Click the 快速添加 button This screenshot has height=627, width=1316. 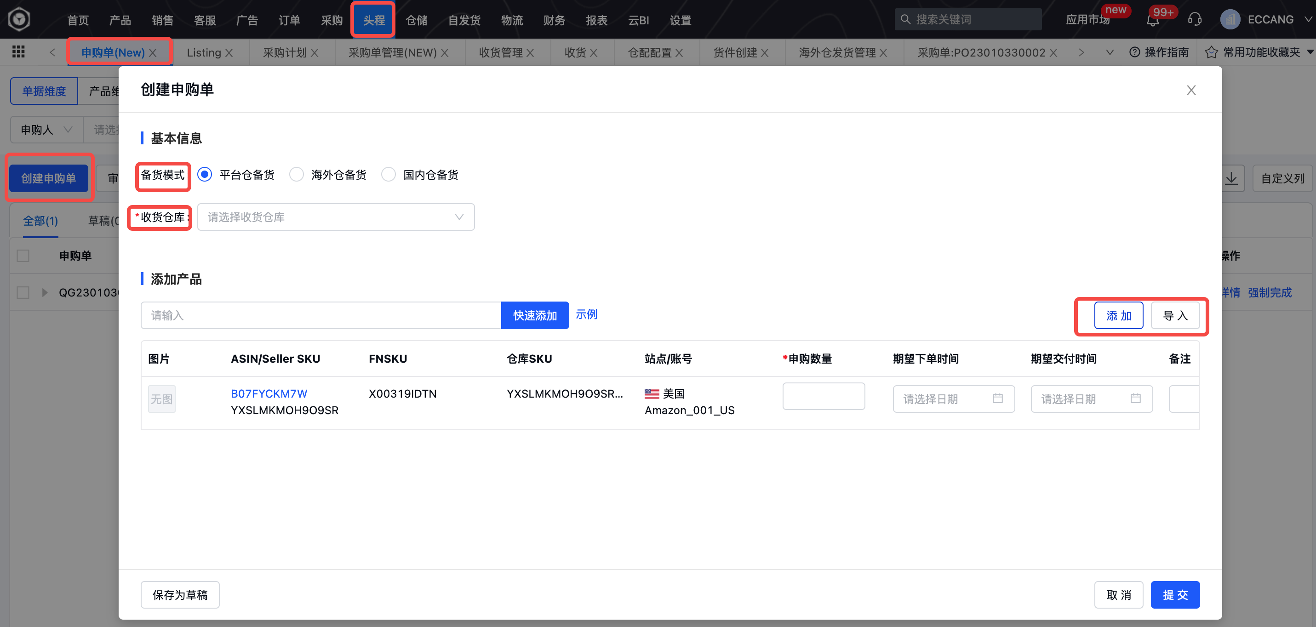click(535, 315)
